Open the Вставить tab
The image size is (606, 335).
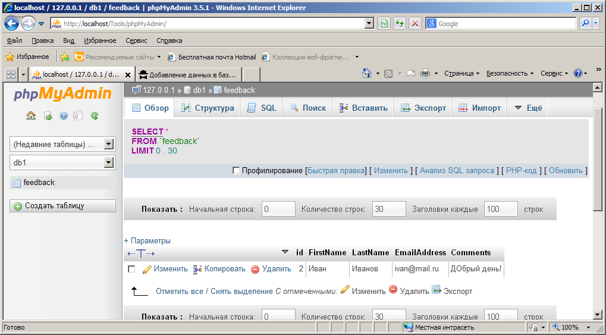pyautogui.click(x=363, y=108)
